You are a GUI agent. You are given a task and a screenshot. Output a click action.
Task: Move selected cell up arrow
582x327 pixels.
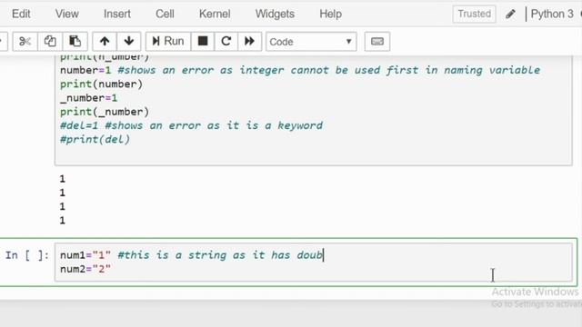click(105, 41)
